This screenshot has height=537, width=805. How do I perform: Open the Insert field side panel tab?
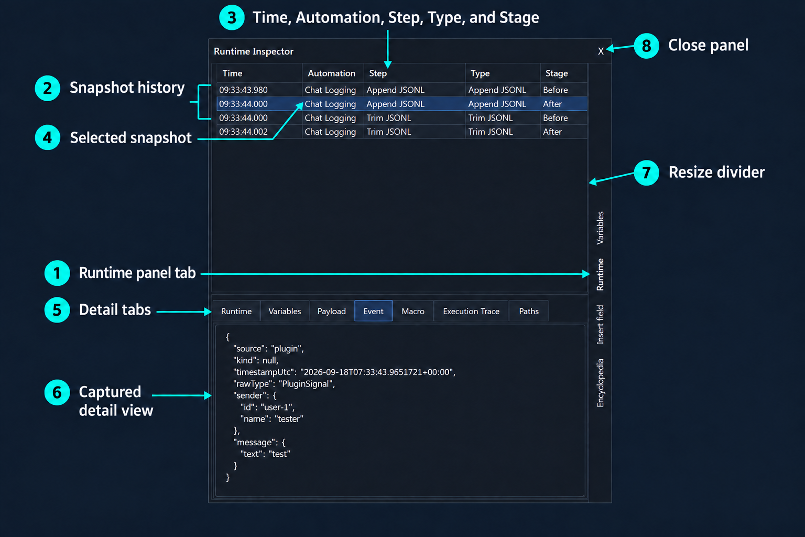coord(600,324)
